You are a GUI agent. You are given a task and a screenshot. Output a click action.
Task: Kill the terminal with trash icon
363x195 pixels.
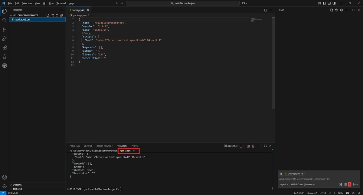253,146
